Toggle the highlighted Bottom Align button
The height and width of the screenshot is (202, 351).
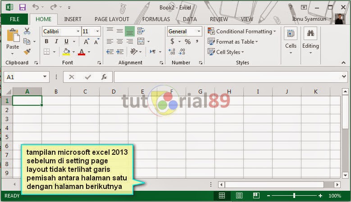click(x=130, y=31)
